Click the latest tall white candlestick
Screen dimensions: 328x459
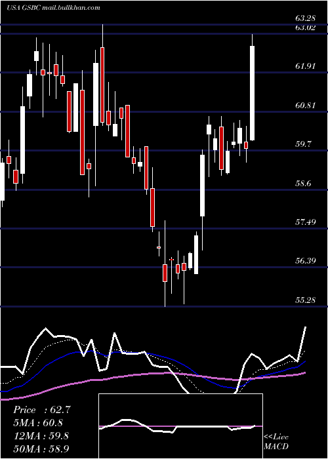pyautogui.click(x=252, y=93)
